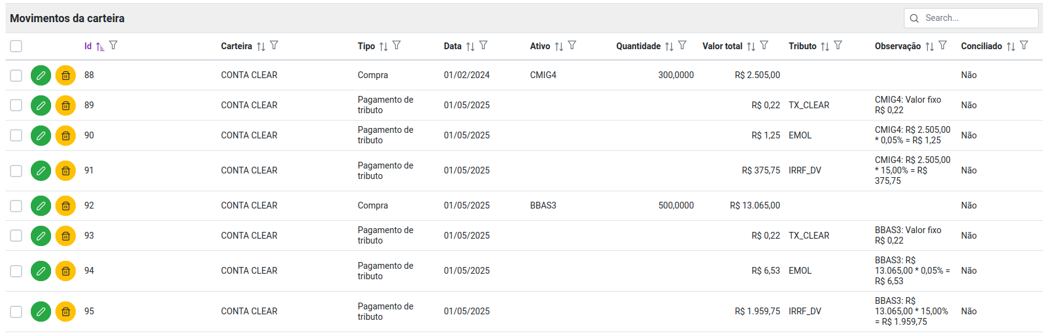This screenshot has width=1043, height=334.
Task: Click the Tributo column header label
Action: (802, 46)
